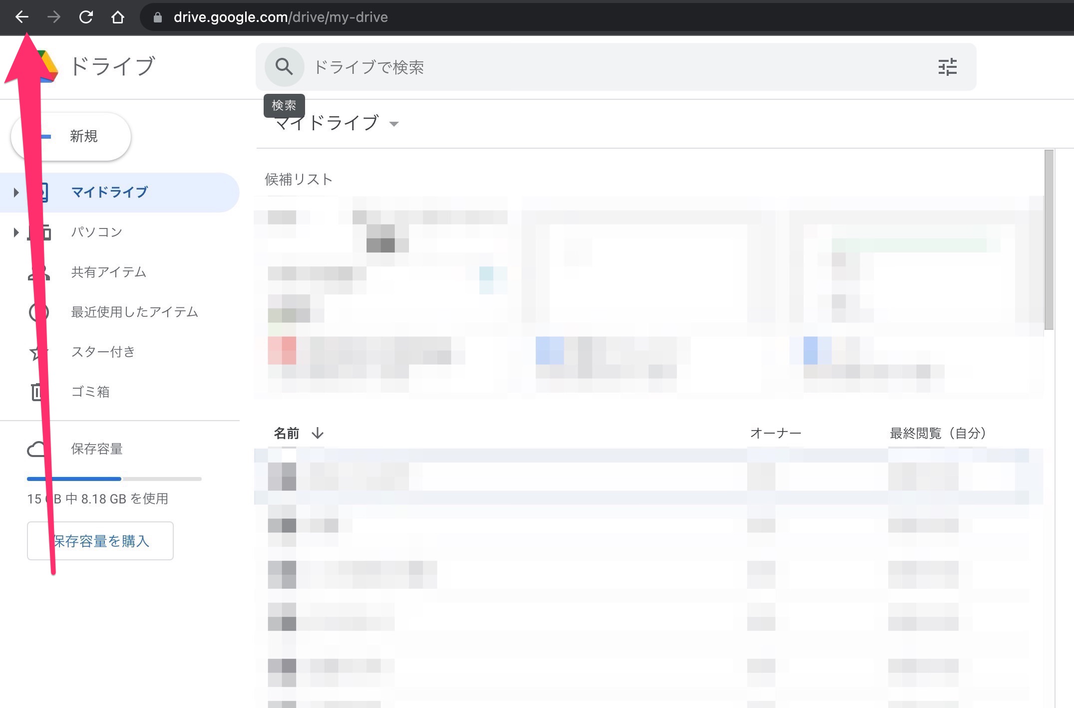Click the 新規 button
1074x708 pixels.
click(71, 136)
